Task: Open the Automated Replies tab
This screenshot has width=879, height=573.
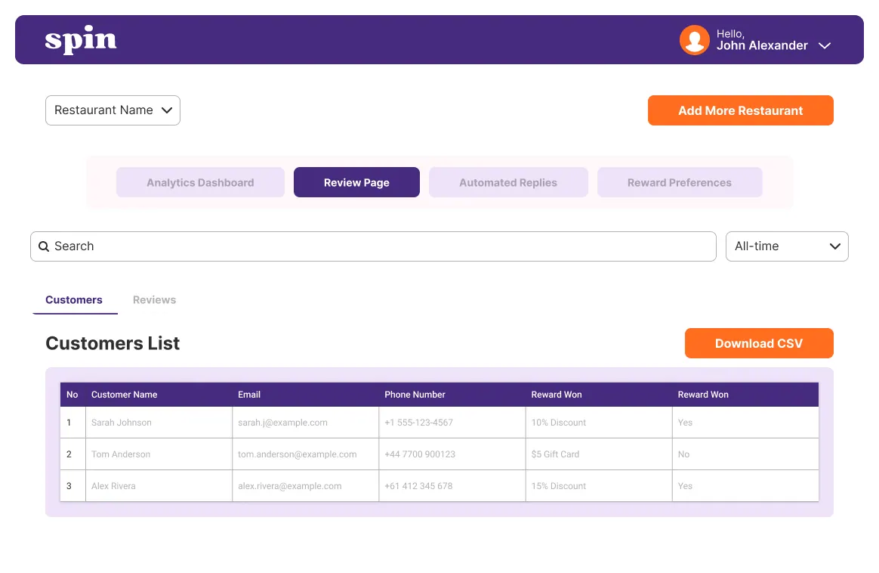Action: [x=508, y=182]
